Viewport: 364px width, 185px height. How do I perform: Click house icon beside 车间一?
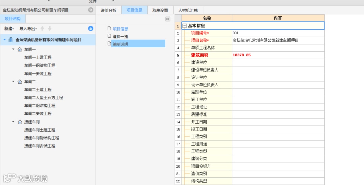tap(20, 49)
